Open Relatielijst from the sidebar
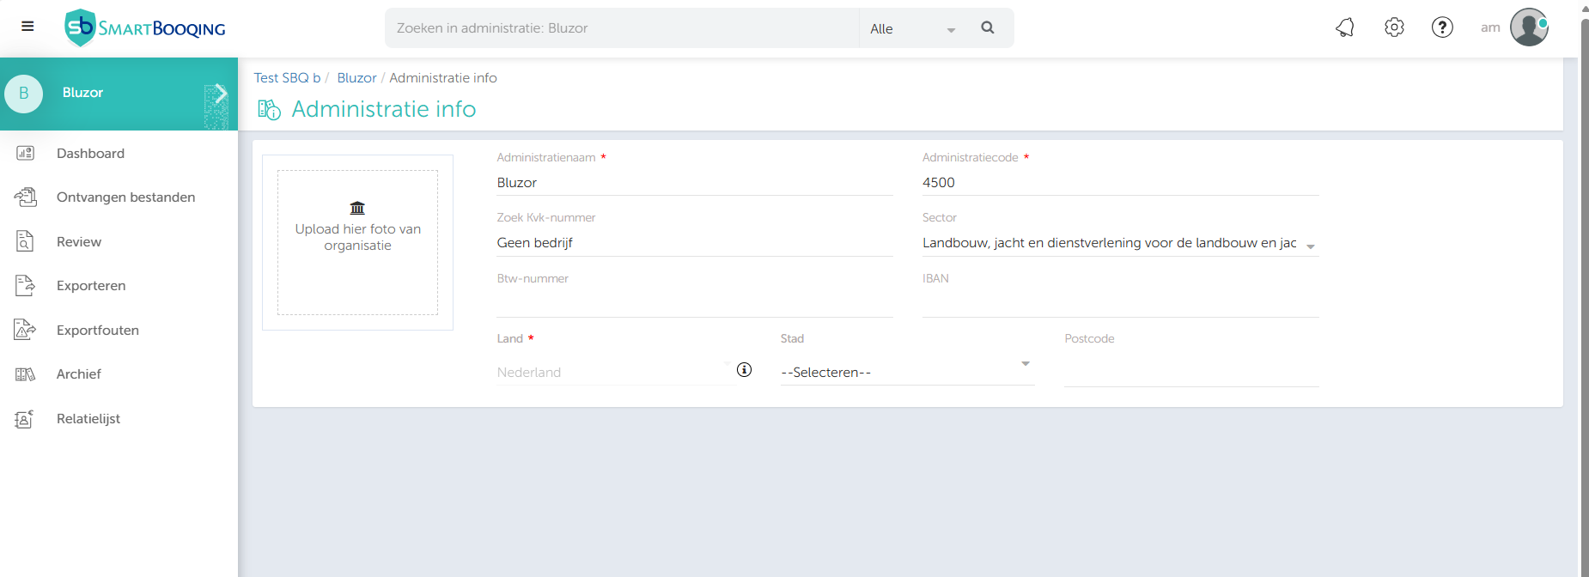Viewport: 1589px width, 577px height. click(x=88, y=419)
